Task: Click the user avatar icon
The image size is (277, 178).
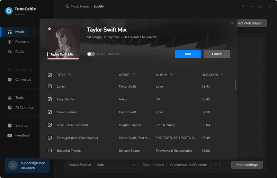Action: tap(13, 165)
